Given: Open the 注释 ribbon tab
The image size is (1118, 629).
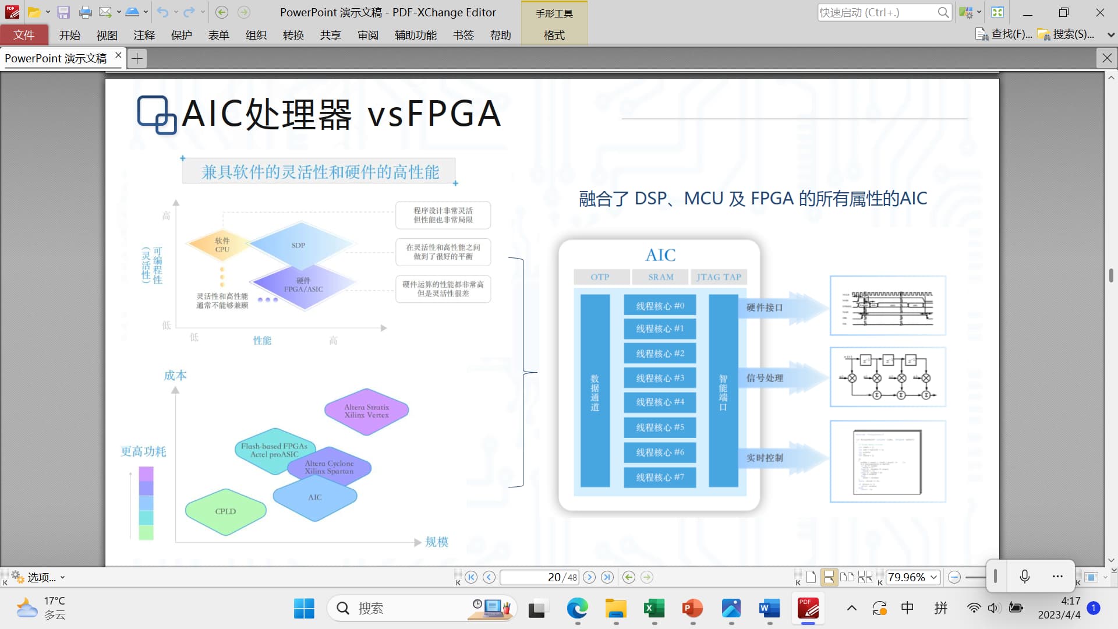Looking at the screenshot, I should pos(144,36).
